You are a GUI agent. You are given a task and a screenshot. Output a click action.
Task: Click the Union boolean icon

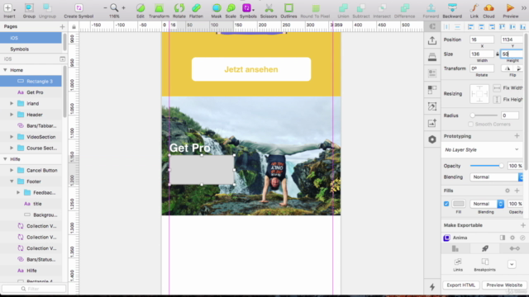[x=343, y=7]
